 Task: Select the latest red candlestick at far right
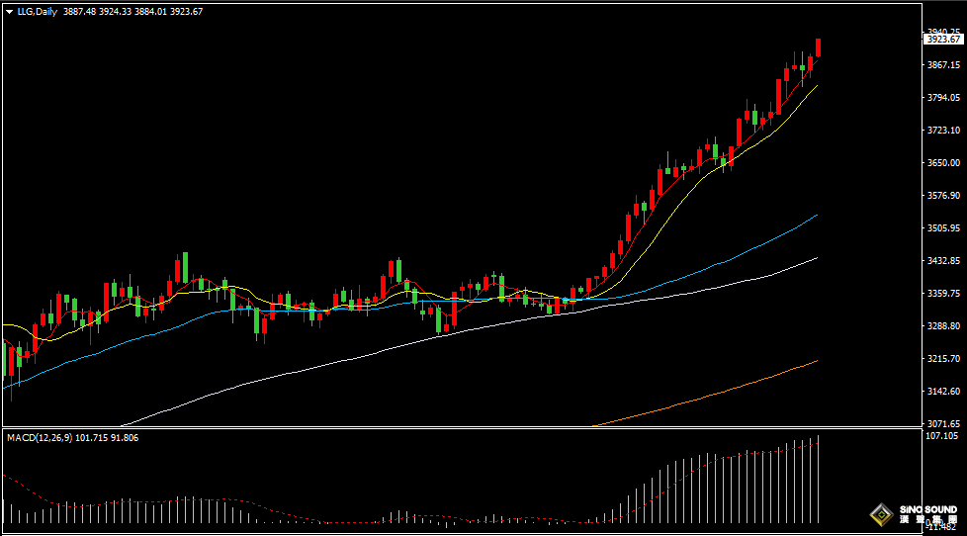coord(819,47)
